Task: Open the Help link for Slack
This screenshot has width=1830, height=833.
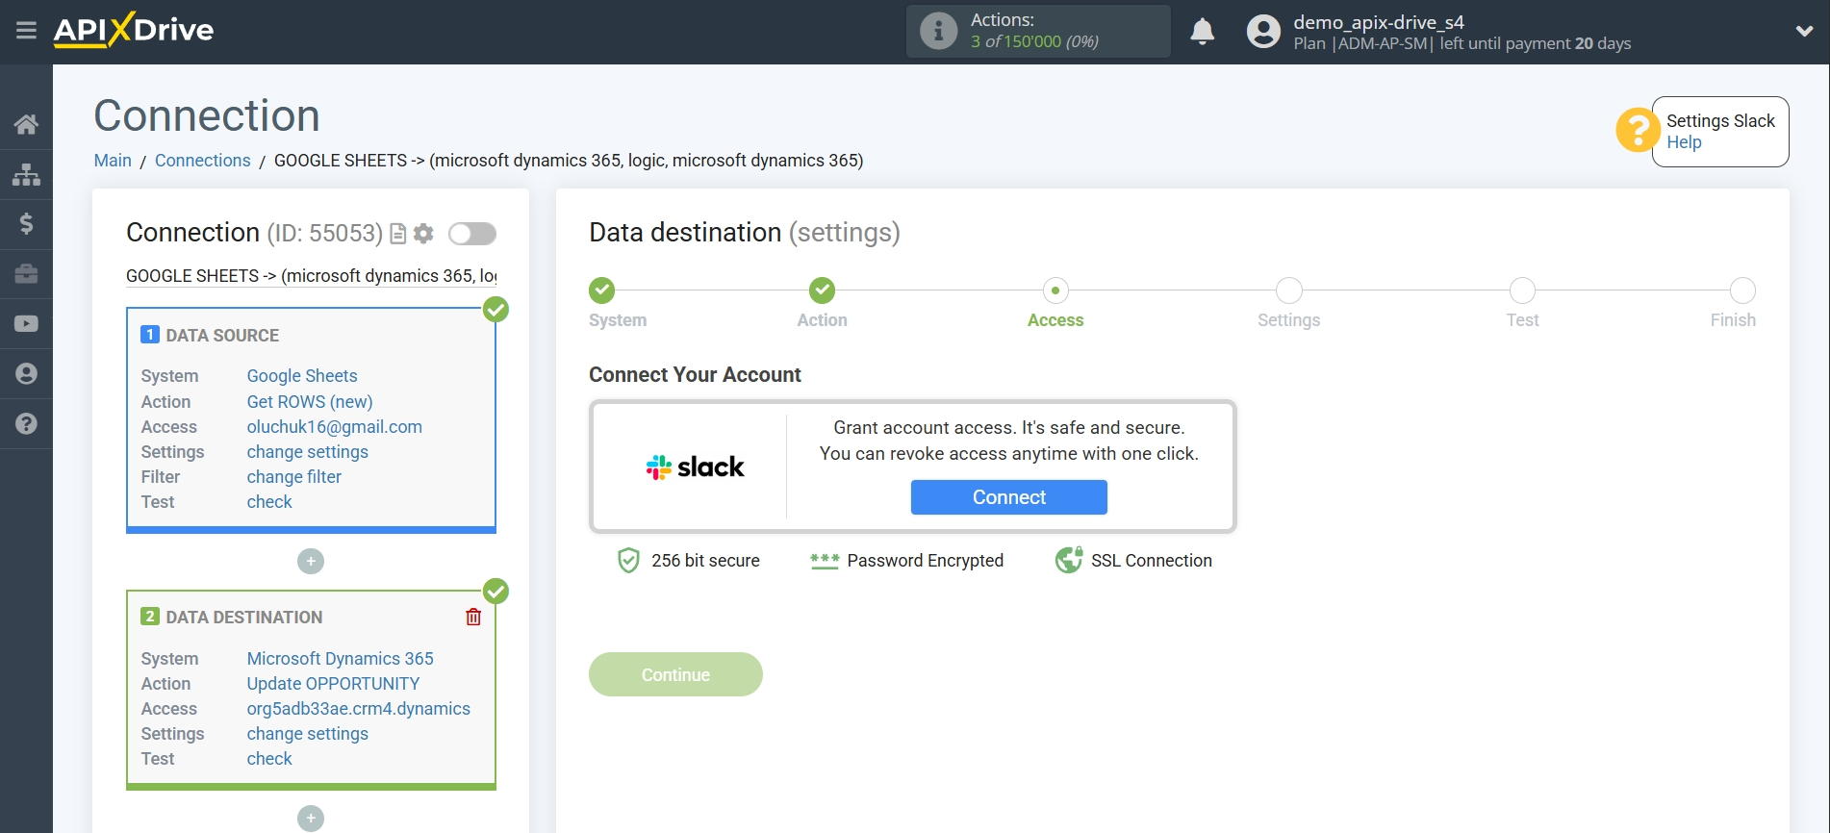Action: 1684,142
